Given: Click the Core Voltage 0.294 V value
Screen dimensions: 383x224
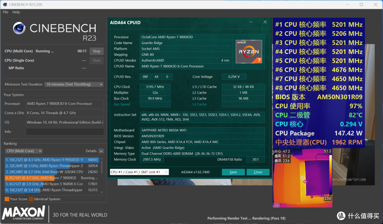Looking at the screenshot, I should (234, 77).
